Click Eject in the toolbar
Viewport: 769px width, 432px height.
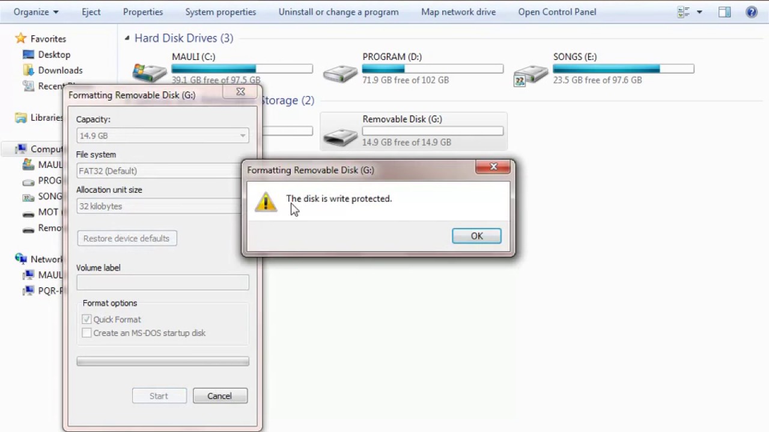click(91, 12)
